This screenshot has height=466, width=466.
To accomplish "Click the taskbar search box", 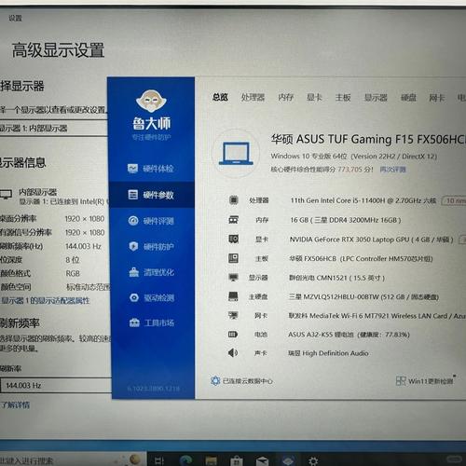I will click(x=73, y=460).
